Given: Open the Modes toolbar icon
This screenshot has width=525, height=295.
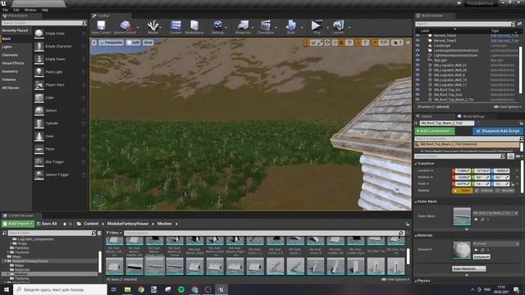Looking at the screenshot, I should click(153, 27).
